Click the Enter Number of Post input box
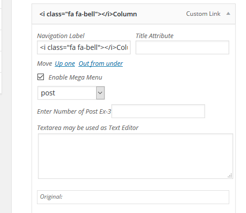 [158, 111]
